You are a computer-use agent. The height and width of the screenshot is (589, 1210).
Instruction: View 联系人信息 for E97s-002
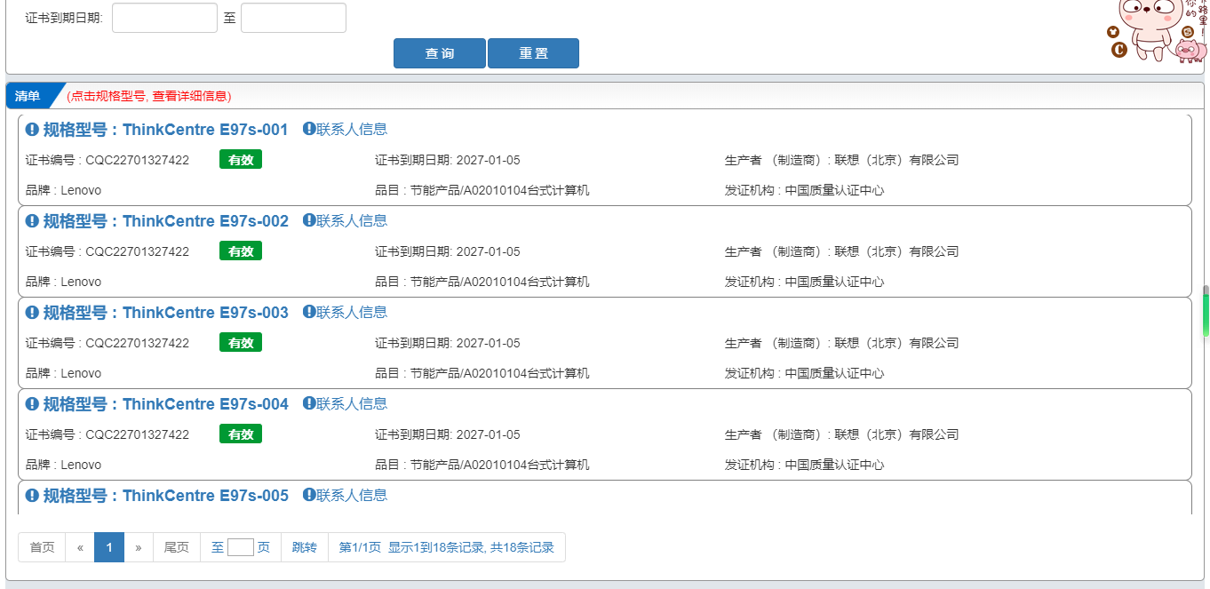[352, 220]
